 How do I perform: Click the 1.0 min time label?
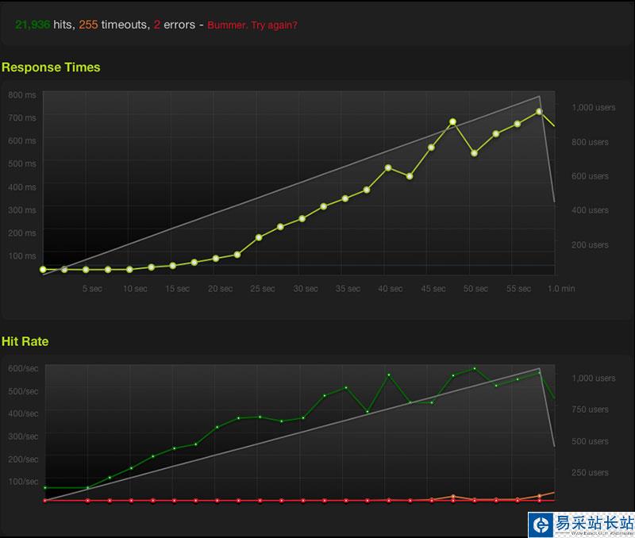(561, 289)
